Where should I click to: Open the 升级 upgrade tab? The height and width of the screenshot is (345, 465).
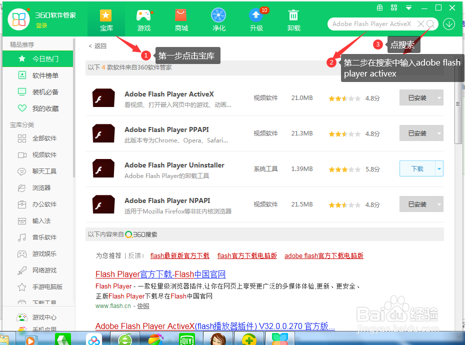tap(256, 20)
